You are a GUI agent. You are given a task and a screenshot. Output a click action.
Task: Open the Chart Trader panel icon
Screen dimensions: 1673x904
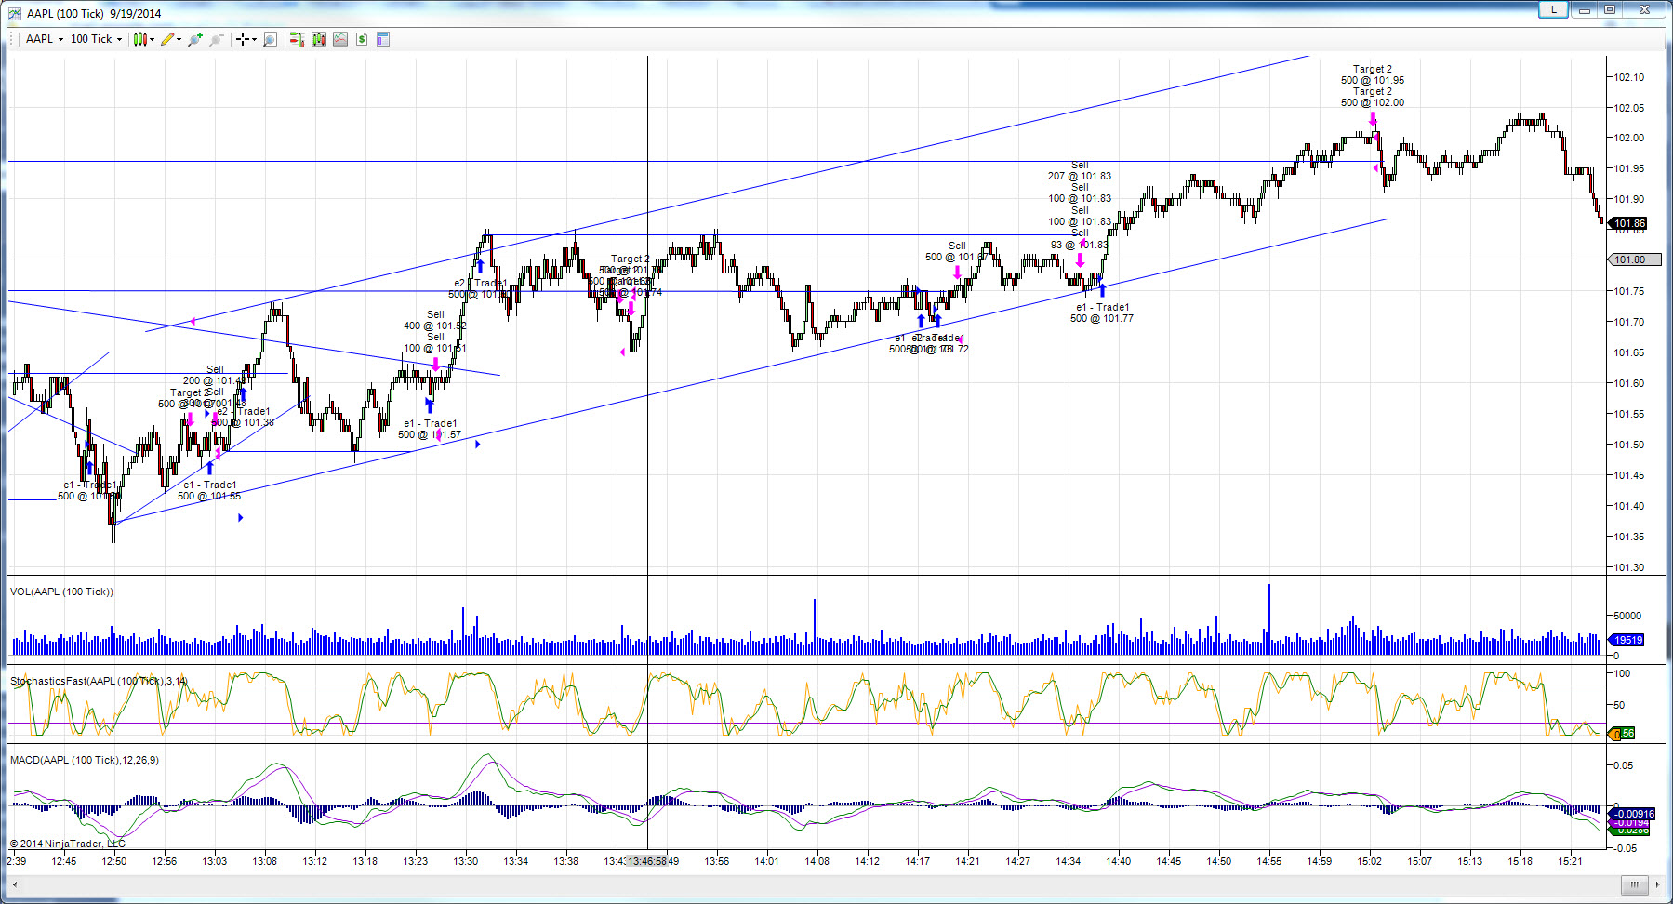[x=297, y=39]
